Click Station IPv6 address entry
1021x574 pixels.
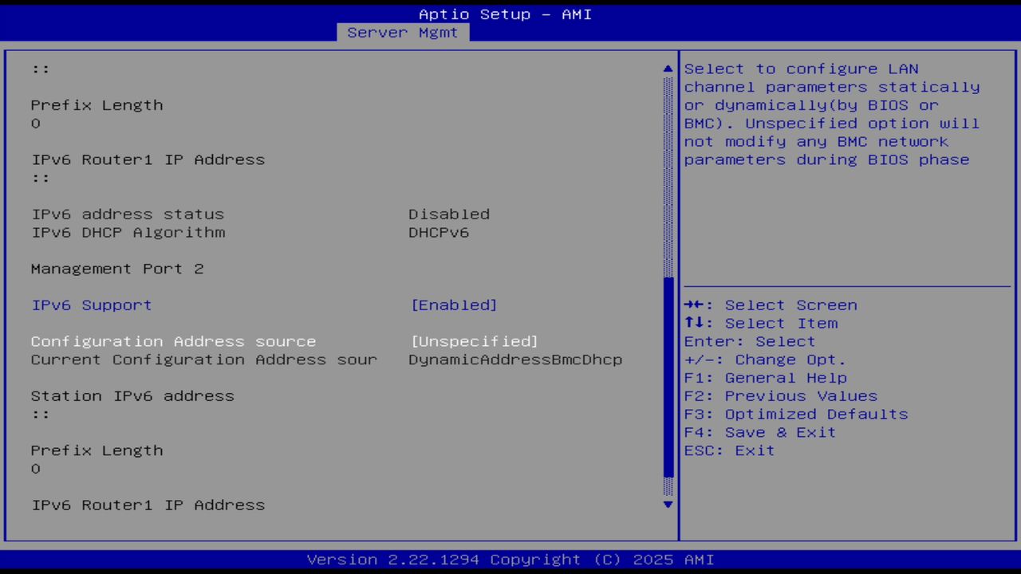[132, 395]
